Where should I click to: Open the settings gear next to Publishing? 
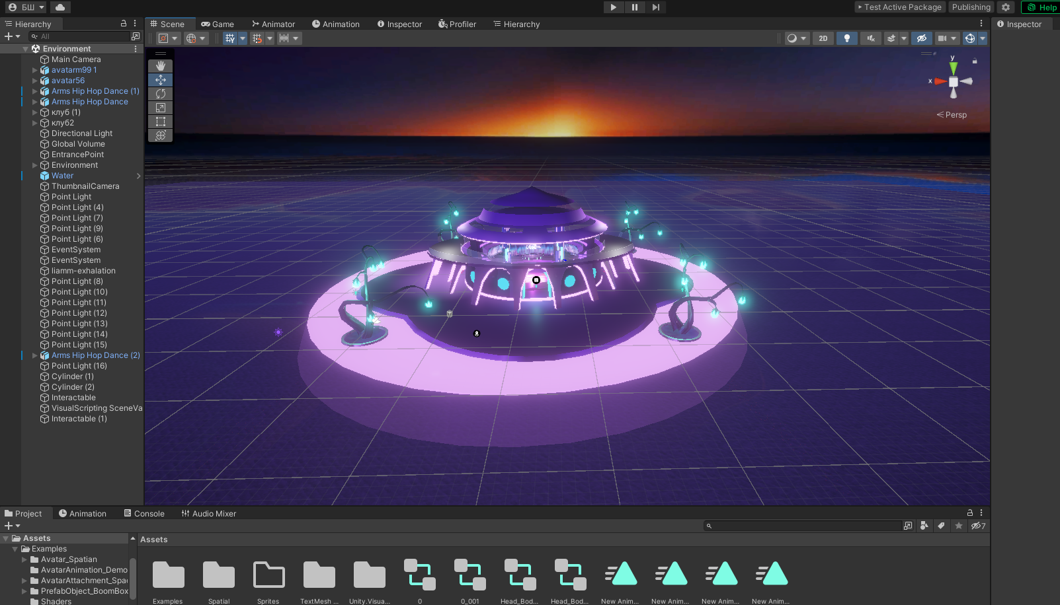tap(1006, 7)
